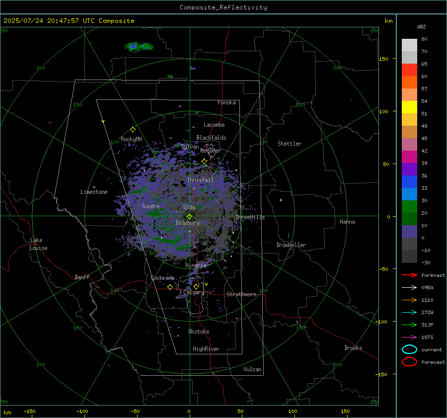Click the Composite_Reflectivity title
The height and width of the screenshot is (418, 447).
[223, 7]
